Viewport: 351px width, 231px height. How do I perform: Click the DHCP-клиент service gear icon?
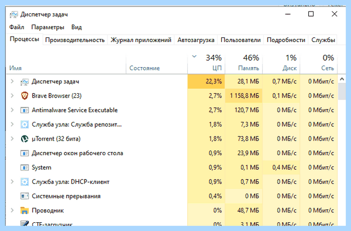tap(25, 182)
